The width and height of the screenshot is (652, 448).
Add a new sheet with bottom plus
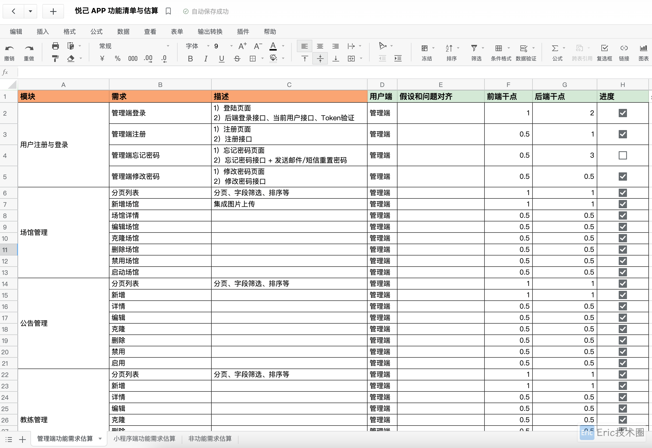[22, 439]
